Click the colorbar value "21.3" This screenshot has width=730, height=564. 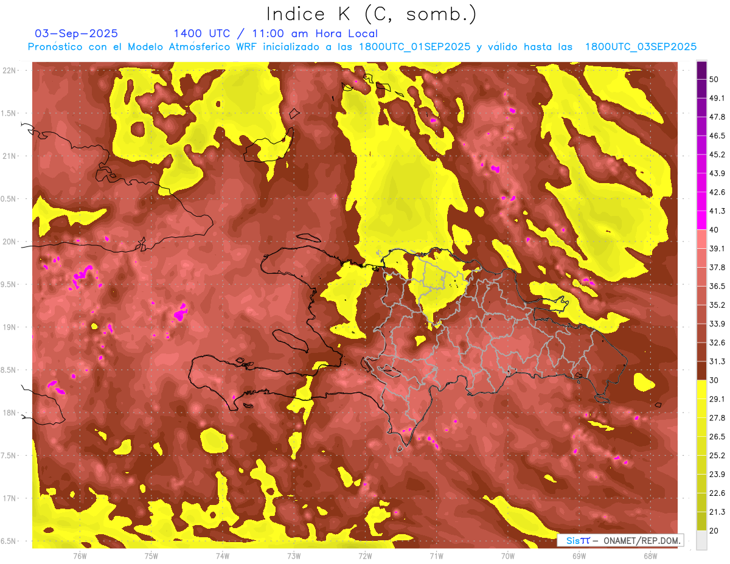click(x=717, y=512)
